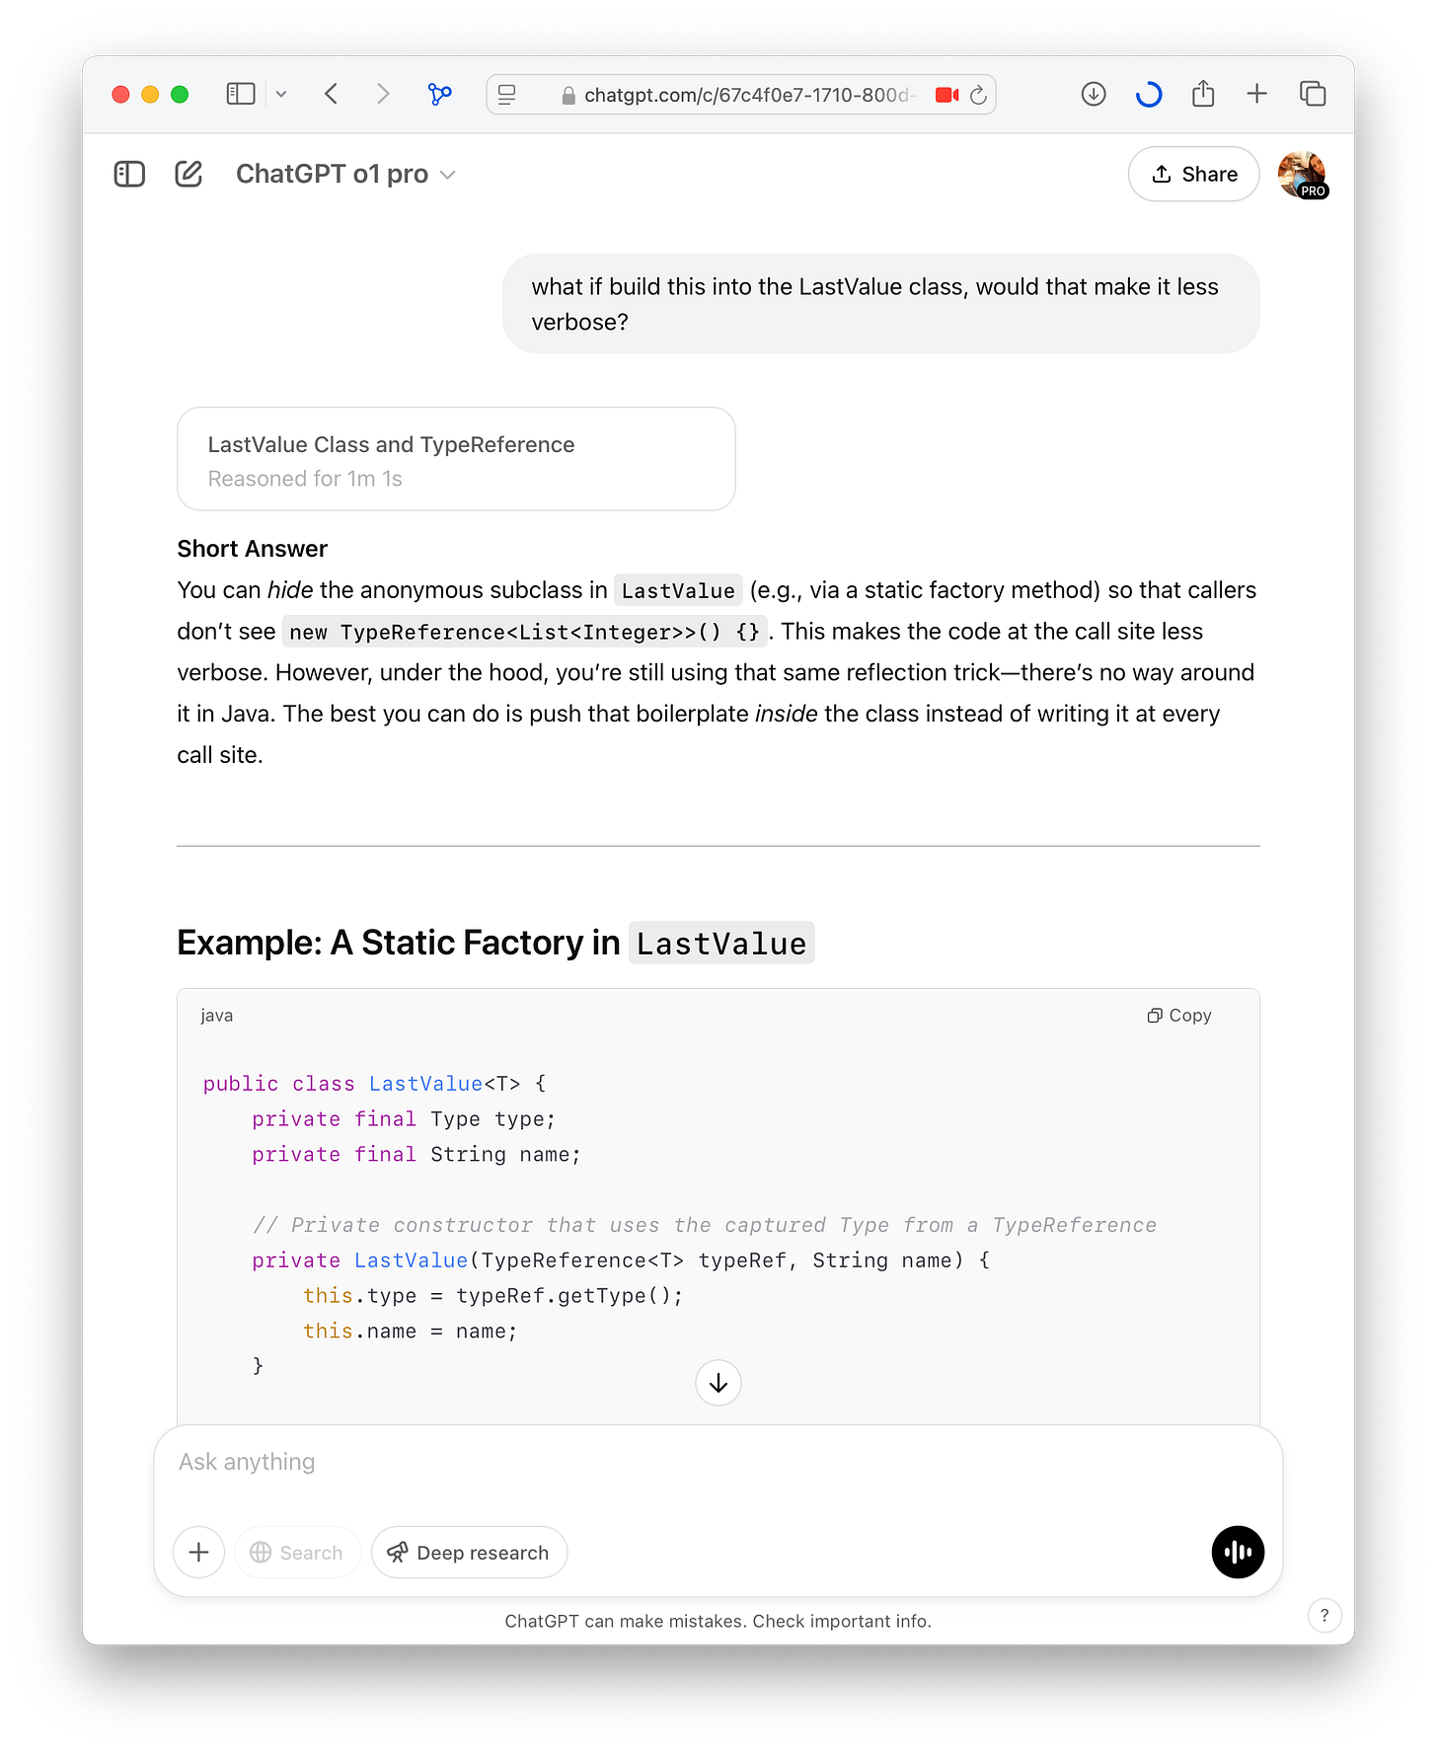The height and width of the screenshot is (1754, 1437).
Task: Click the green full screen window button
Action: (x=180, y=94)
